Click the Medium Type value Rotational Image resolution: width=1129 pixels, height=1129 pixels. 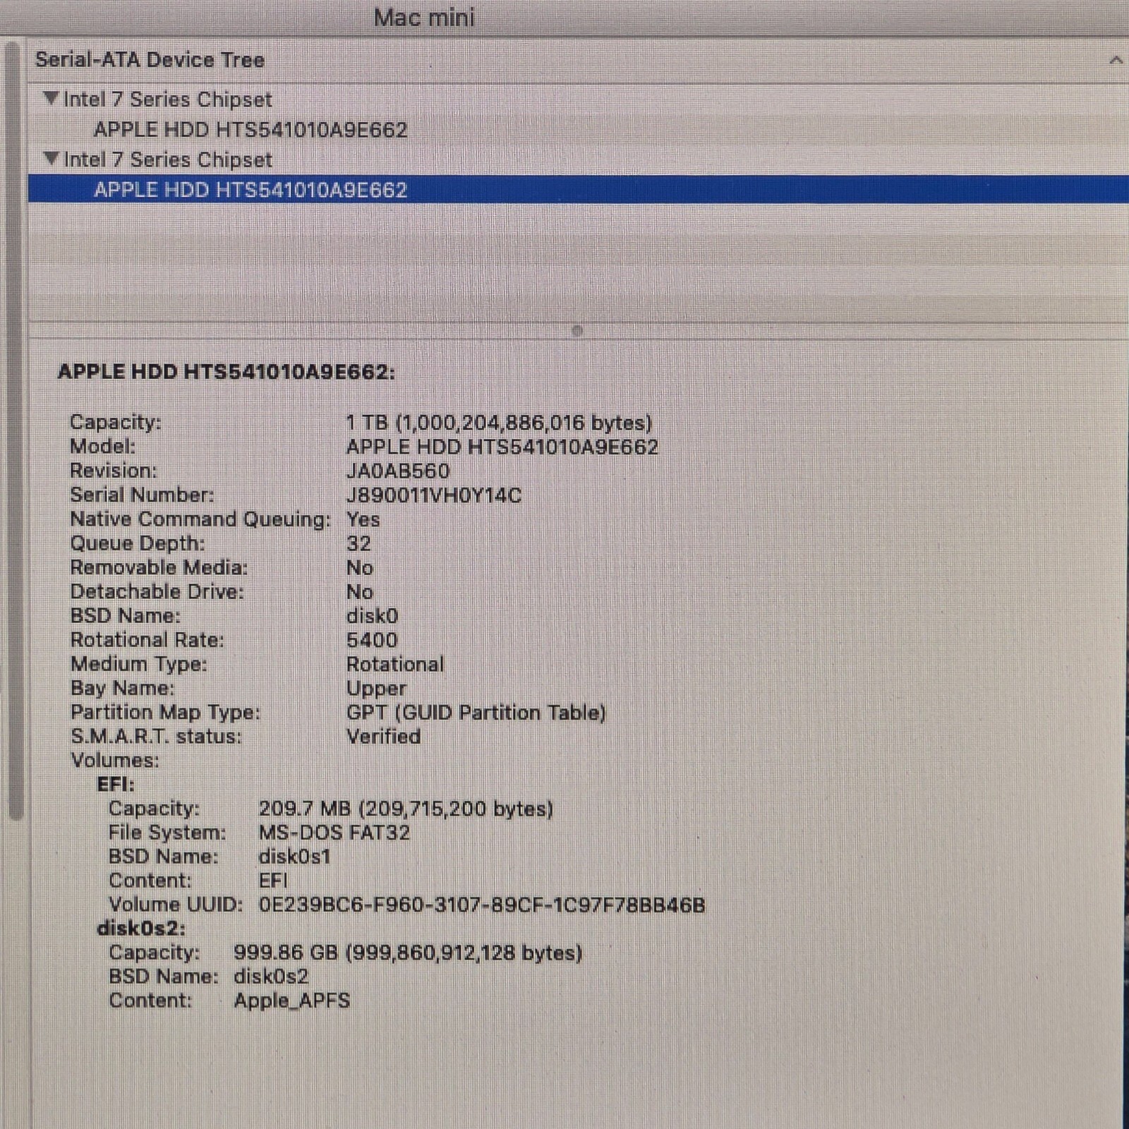[x=395, y=664]
